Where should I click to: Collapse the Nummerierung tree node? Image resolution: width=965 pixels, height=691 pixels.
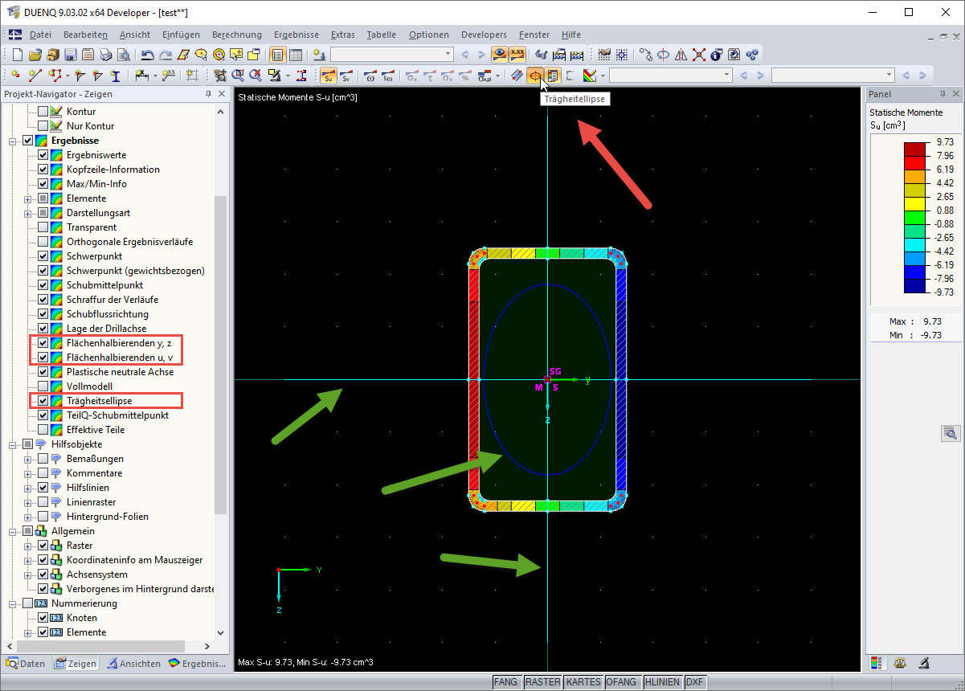pos(13,603)
